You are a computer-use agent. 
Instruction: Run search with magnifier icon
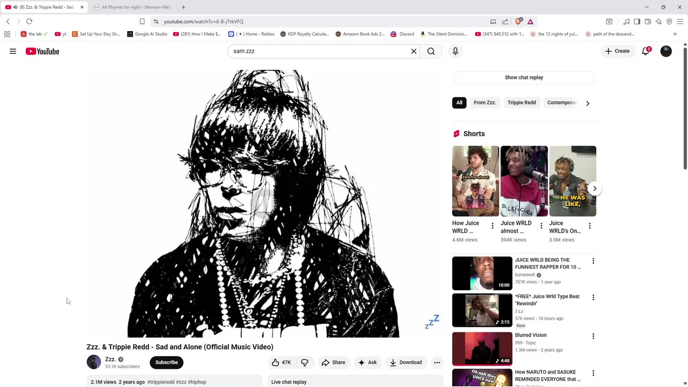click(x=431, y=51)
